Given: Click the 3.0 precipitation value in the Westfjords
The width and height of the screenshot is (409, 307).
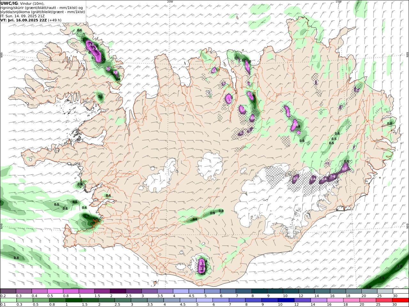Looking at the screenshot, I should coord(91,45).
